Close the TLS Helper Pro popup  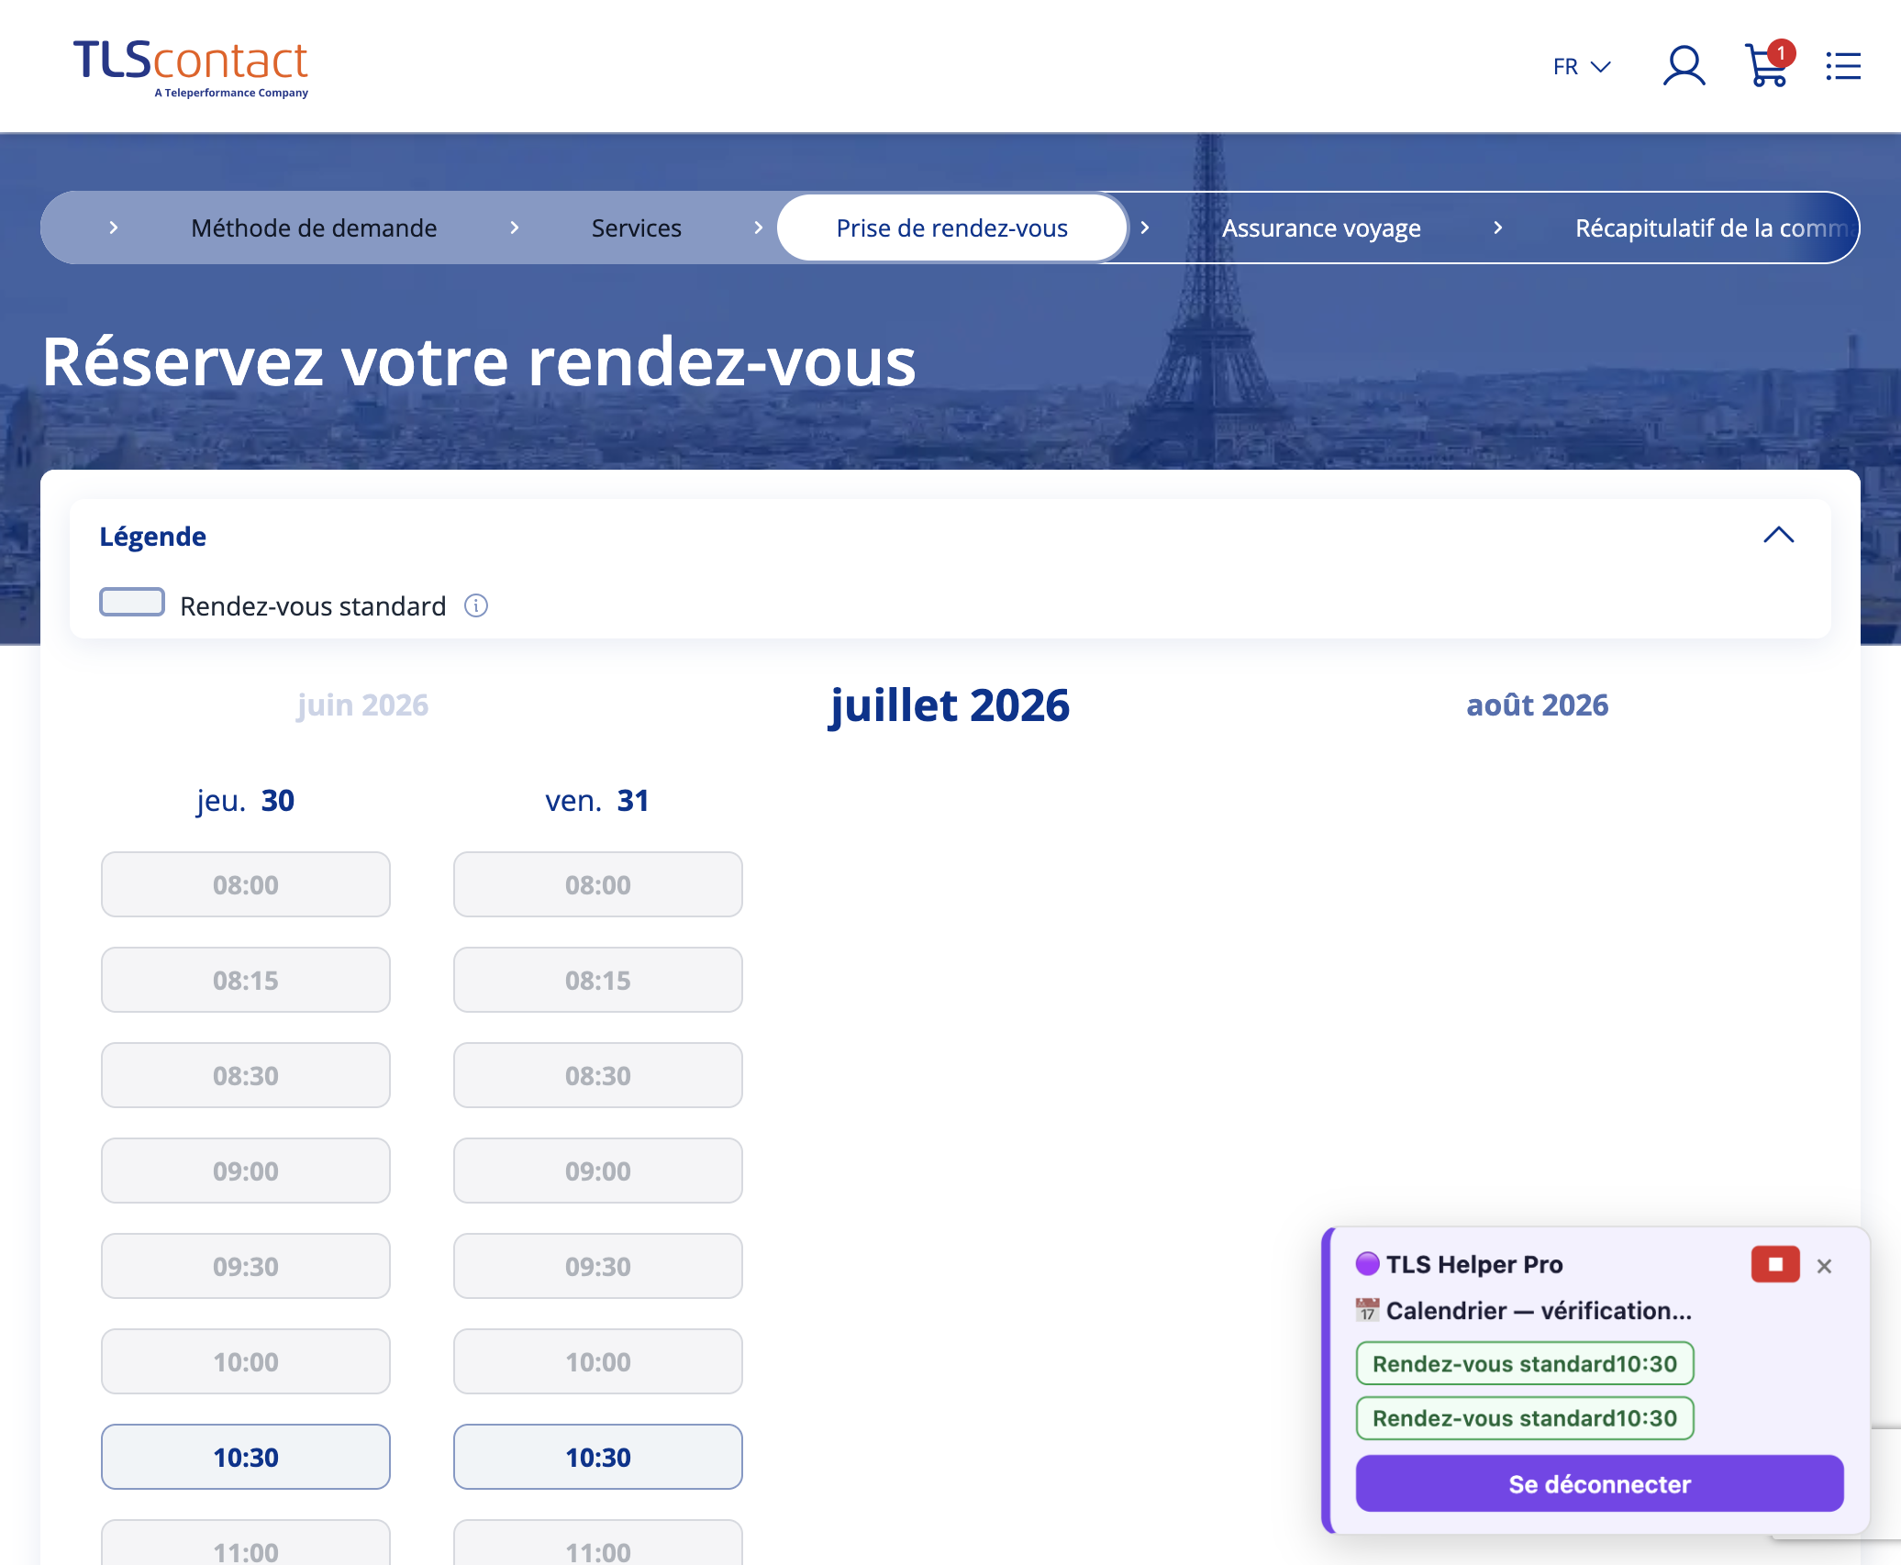pos(1824,1266)
